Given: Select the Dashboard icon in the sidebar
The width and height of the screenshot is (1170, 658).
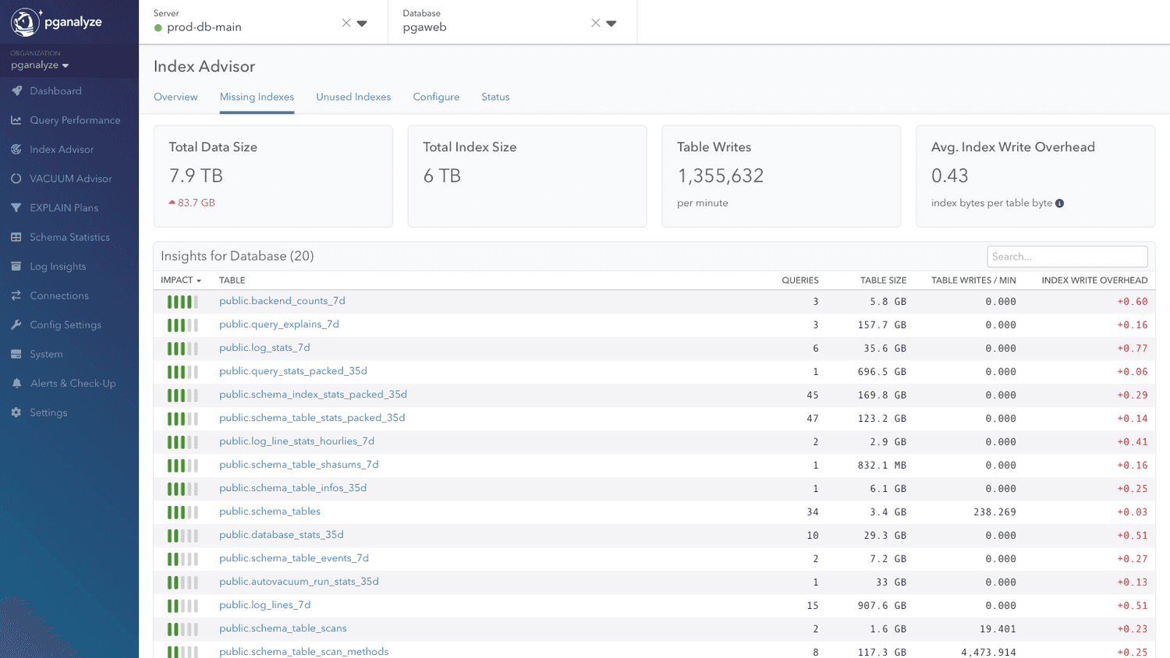Looking at the screenshot, I should 18,90.
